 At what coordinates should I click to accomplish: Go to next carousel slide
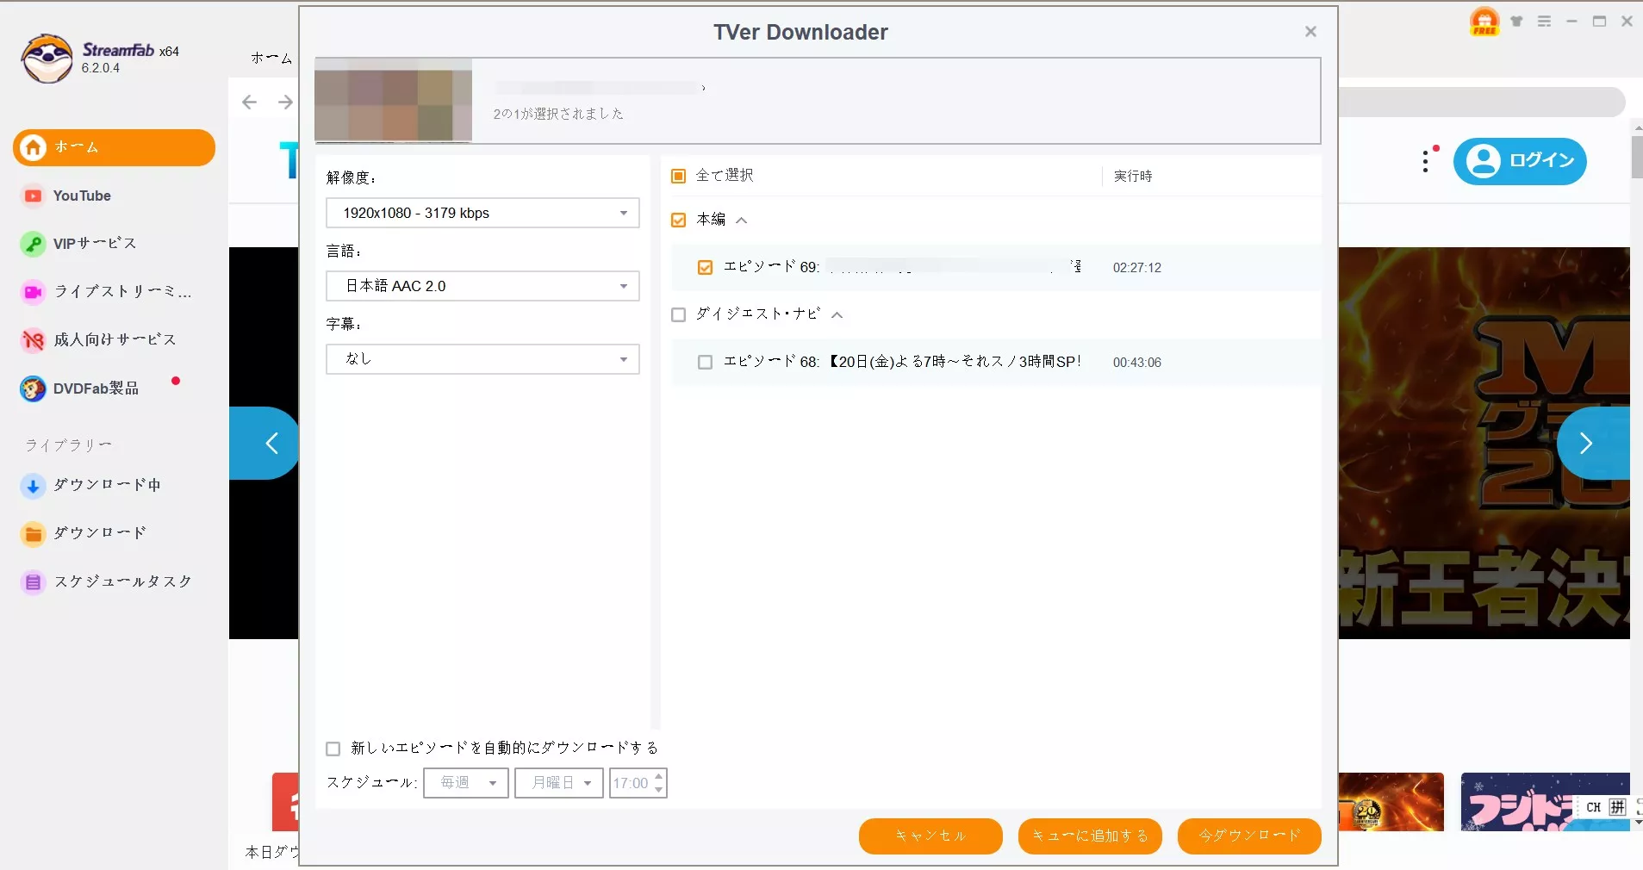(1592, 443)
